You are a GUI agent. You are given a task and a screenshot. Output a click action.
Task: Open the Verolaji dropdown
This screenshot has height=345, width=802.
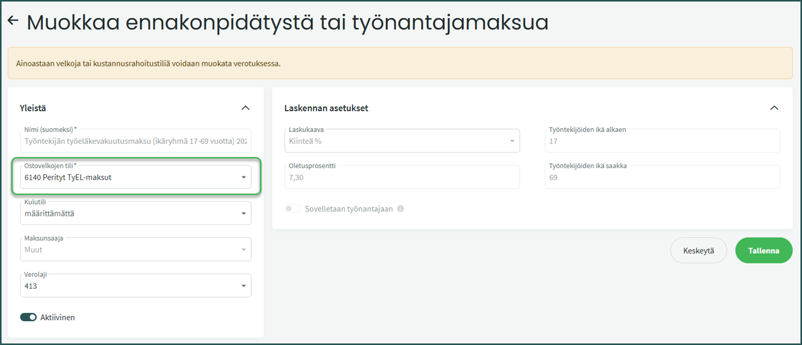[x=136, y=286]
